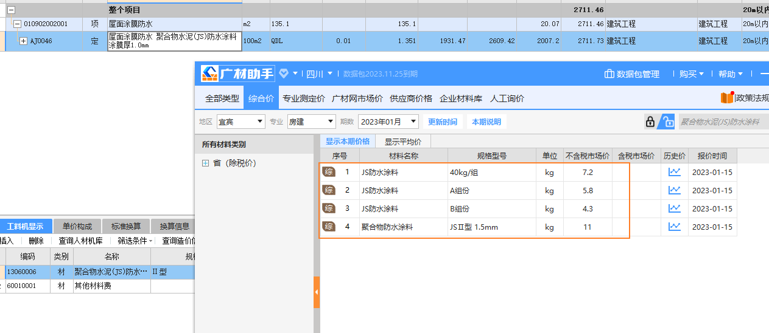
Task: Open the 帮助 dropdown menu
Action: coord(731,74)
